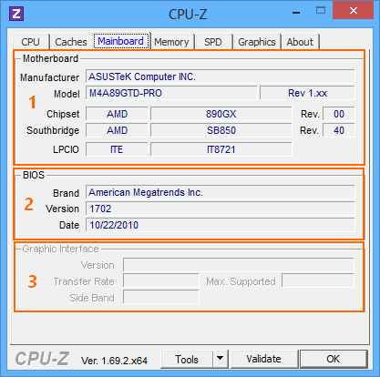Select chipset vendor AMD field
This screenshot has width=380, height=377.
coord(117,114)
